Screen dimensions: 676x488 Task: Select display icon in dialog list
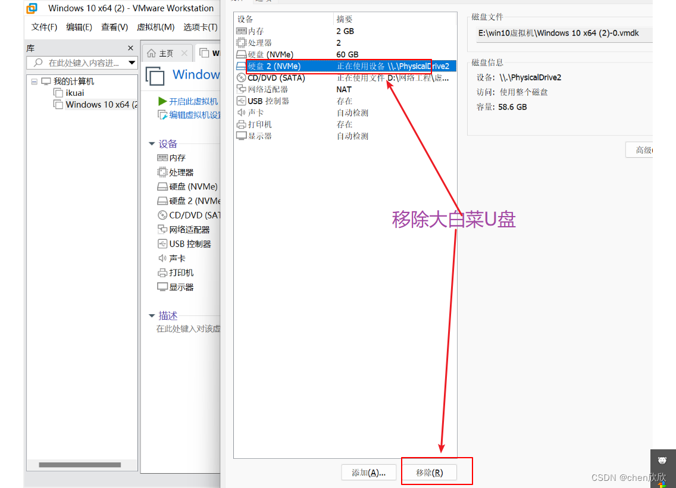(242, 136)
